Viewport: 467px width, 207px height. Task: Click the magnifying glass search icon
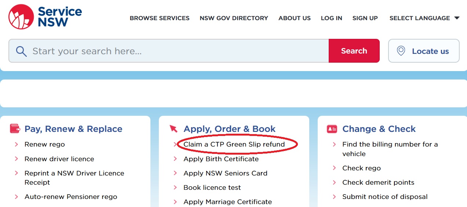[21, 51]
